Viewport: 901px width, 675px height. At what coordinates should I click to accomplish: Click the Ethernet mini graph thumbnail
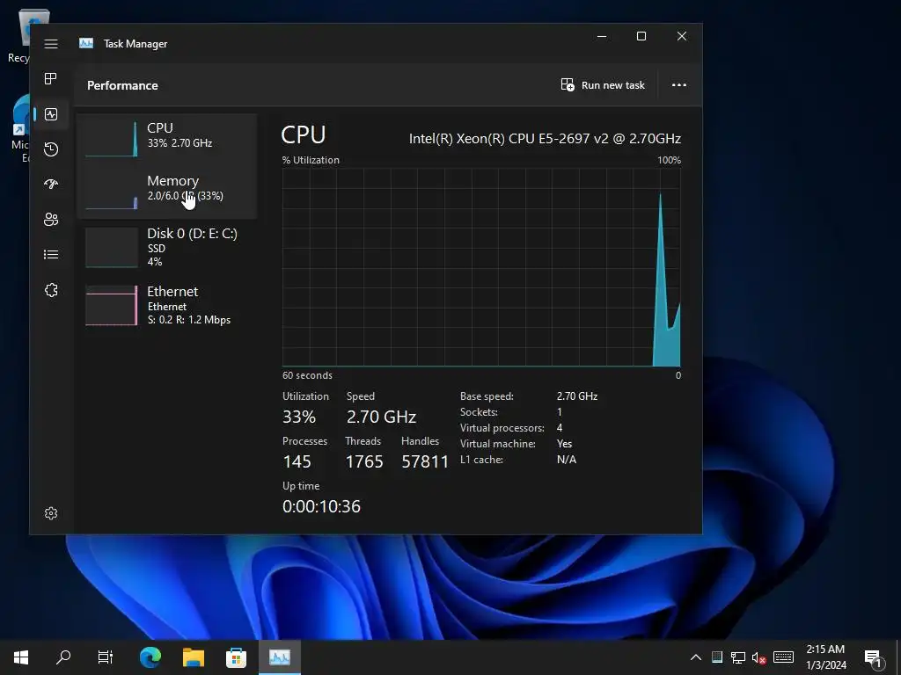[x=112, y=305]
